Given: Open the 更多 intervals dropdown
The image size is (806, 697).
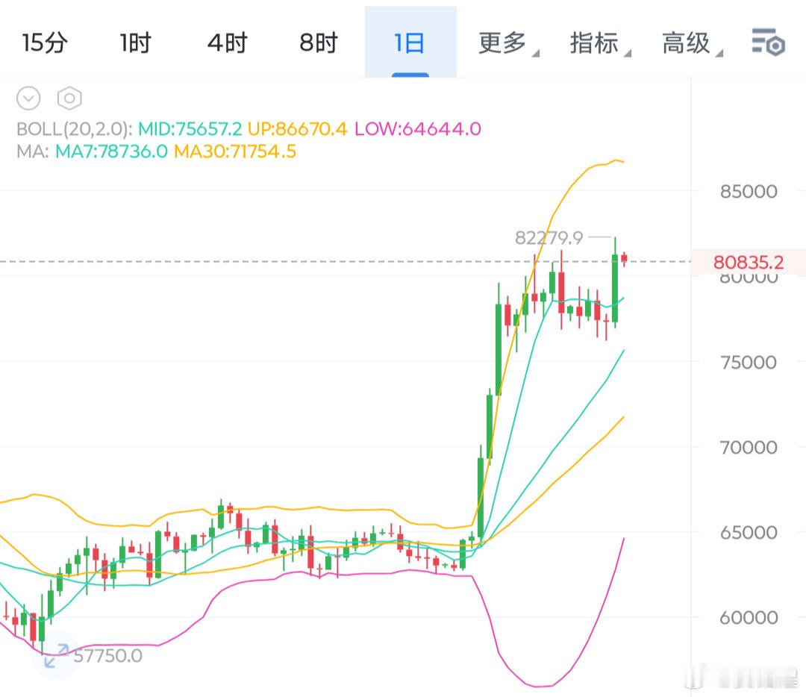Looking at the screenshot, I should (x=508, y=43).
